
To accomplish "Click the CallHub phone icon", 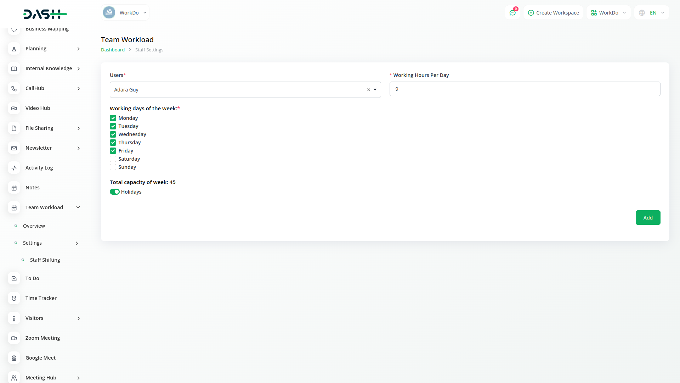I will (14, 88).
